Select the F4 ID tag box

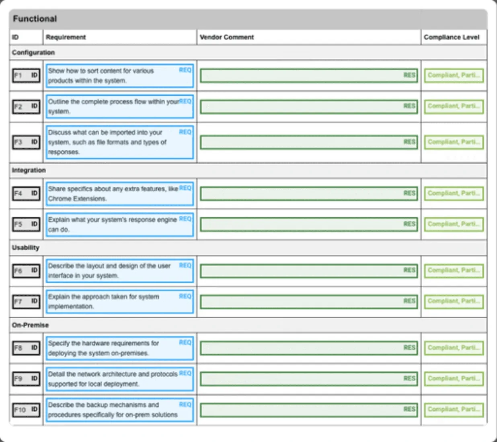tap(26, 194)
